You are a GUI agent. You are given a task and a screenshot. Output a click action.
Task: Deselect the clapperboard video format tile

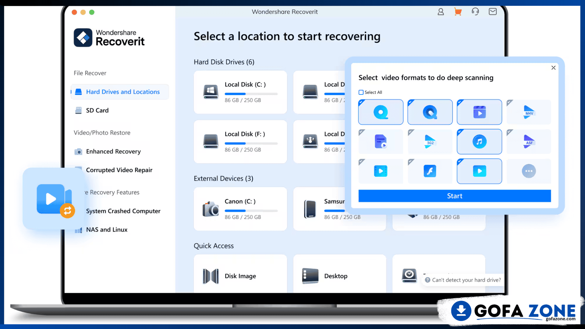click(479, 112)
